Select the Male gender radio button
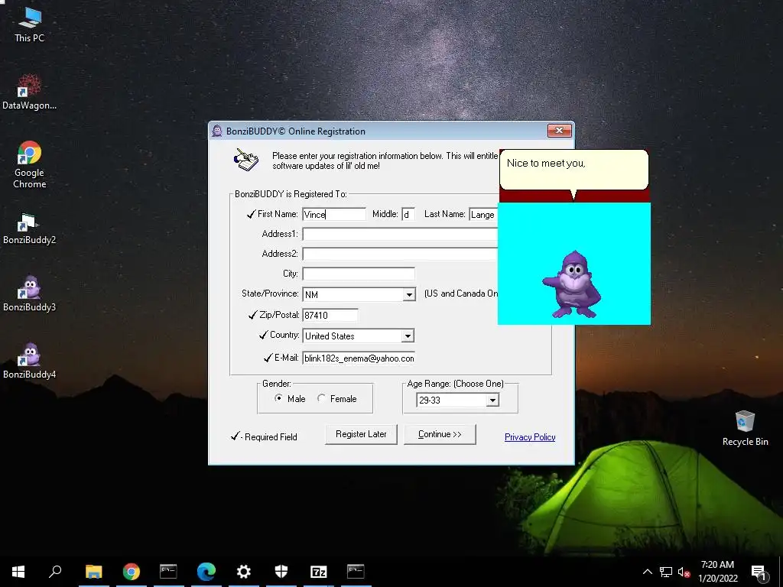Screen dimensions: 783x587 point(278,397)
